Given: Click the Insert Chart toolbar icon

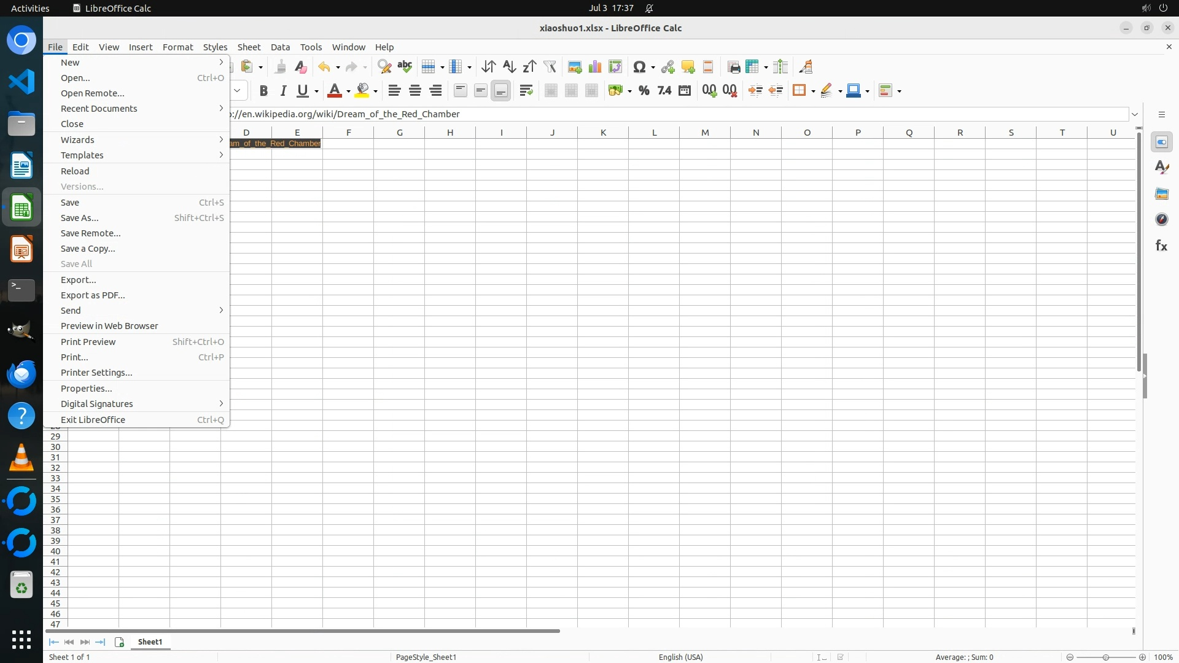Looking at the screenshot, I should pyautogui.click(x=594, y=67).
